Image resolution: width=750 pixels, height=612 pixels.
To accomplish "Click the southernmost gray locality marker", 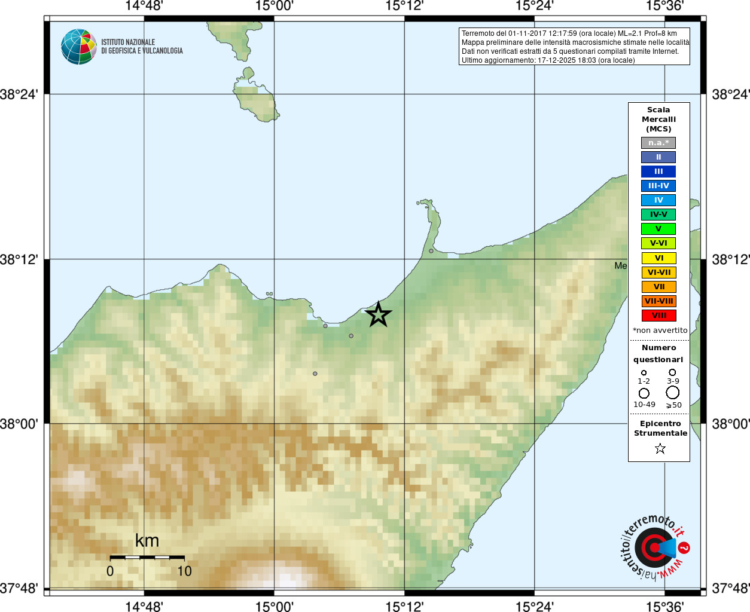I will coord(315,374).
